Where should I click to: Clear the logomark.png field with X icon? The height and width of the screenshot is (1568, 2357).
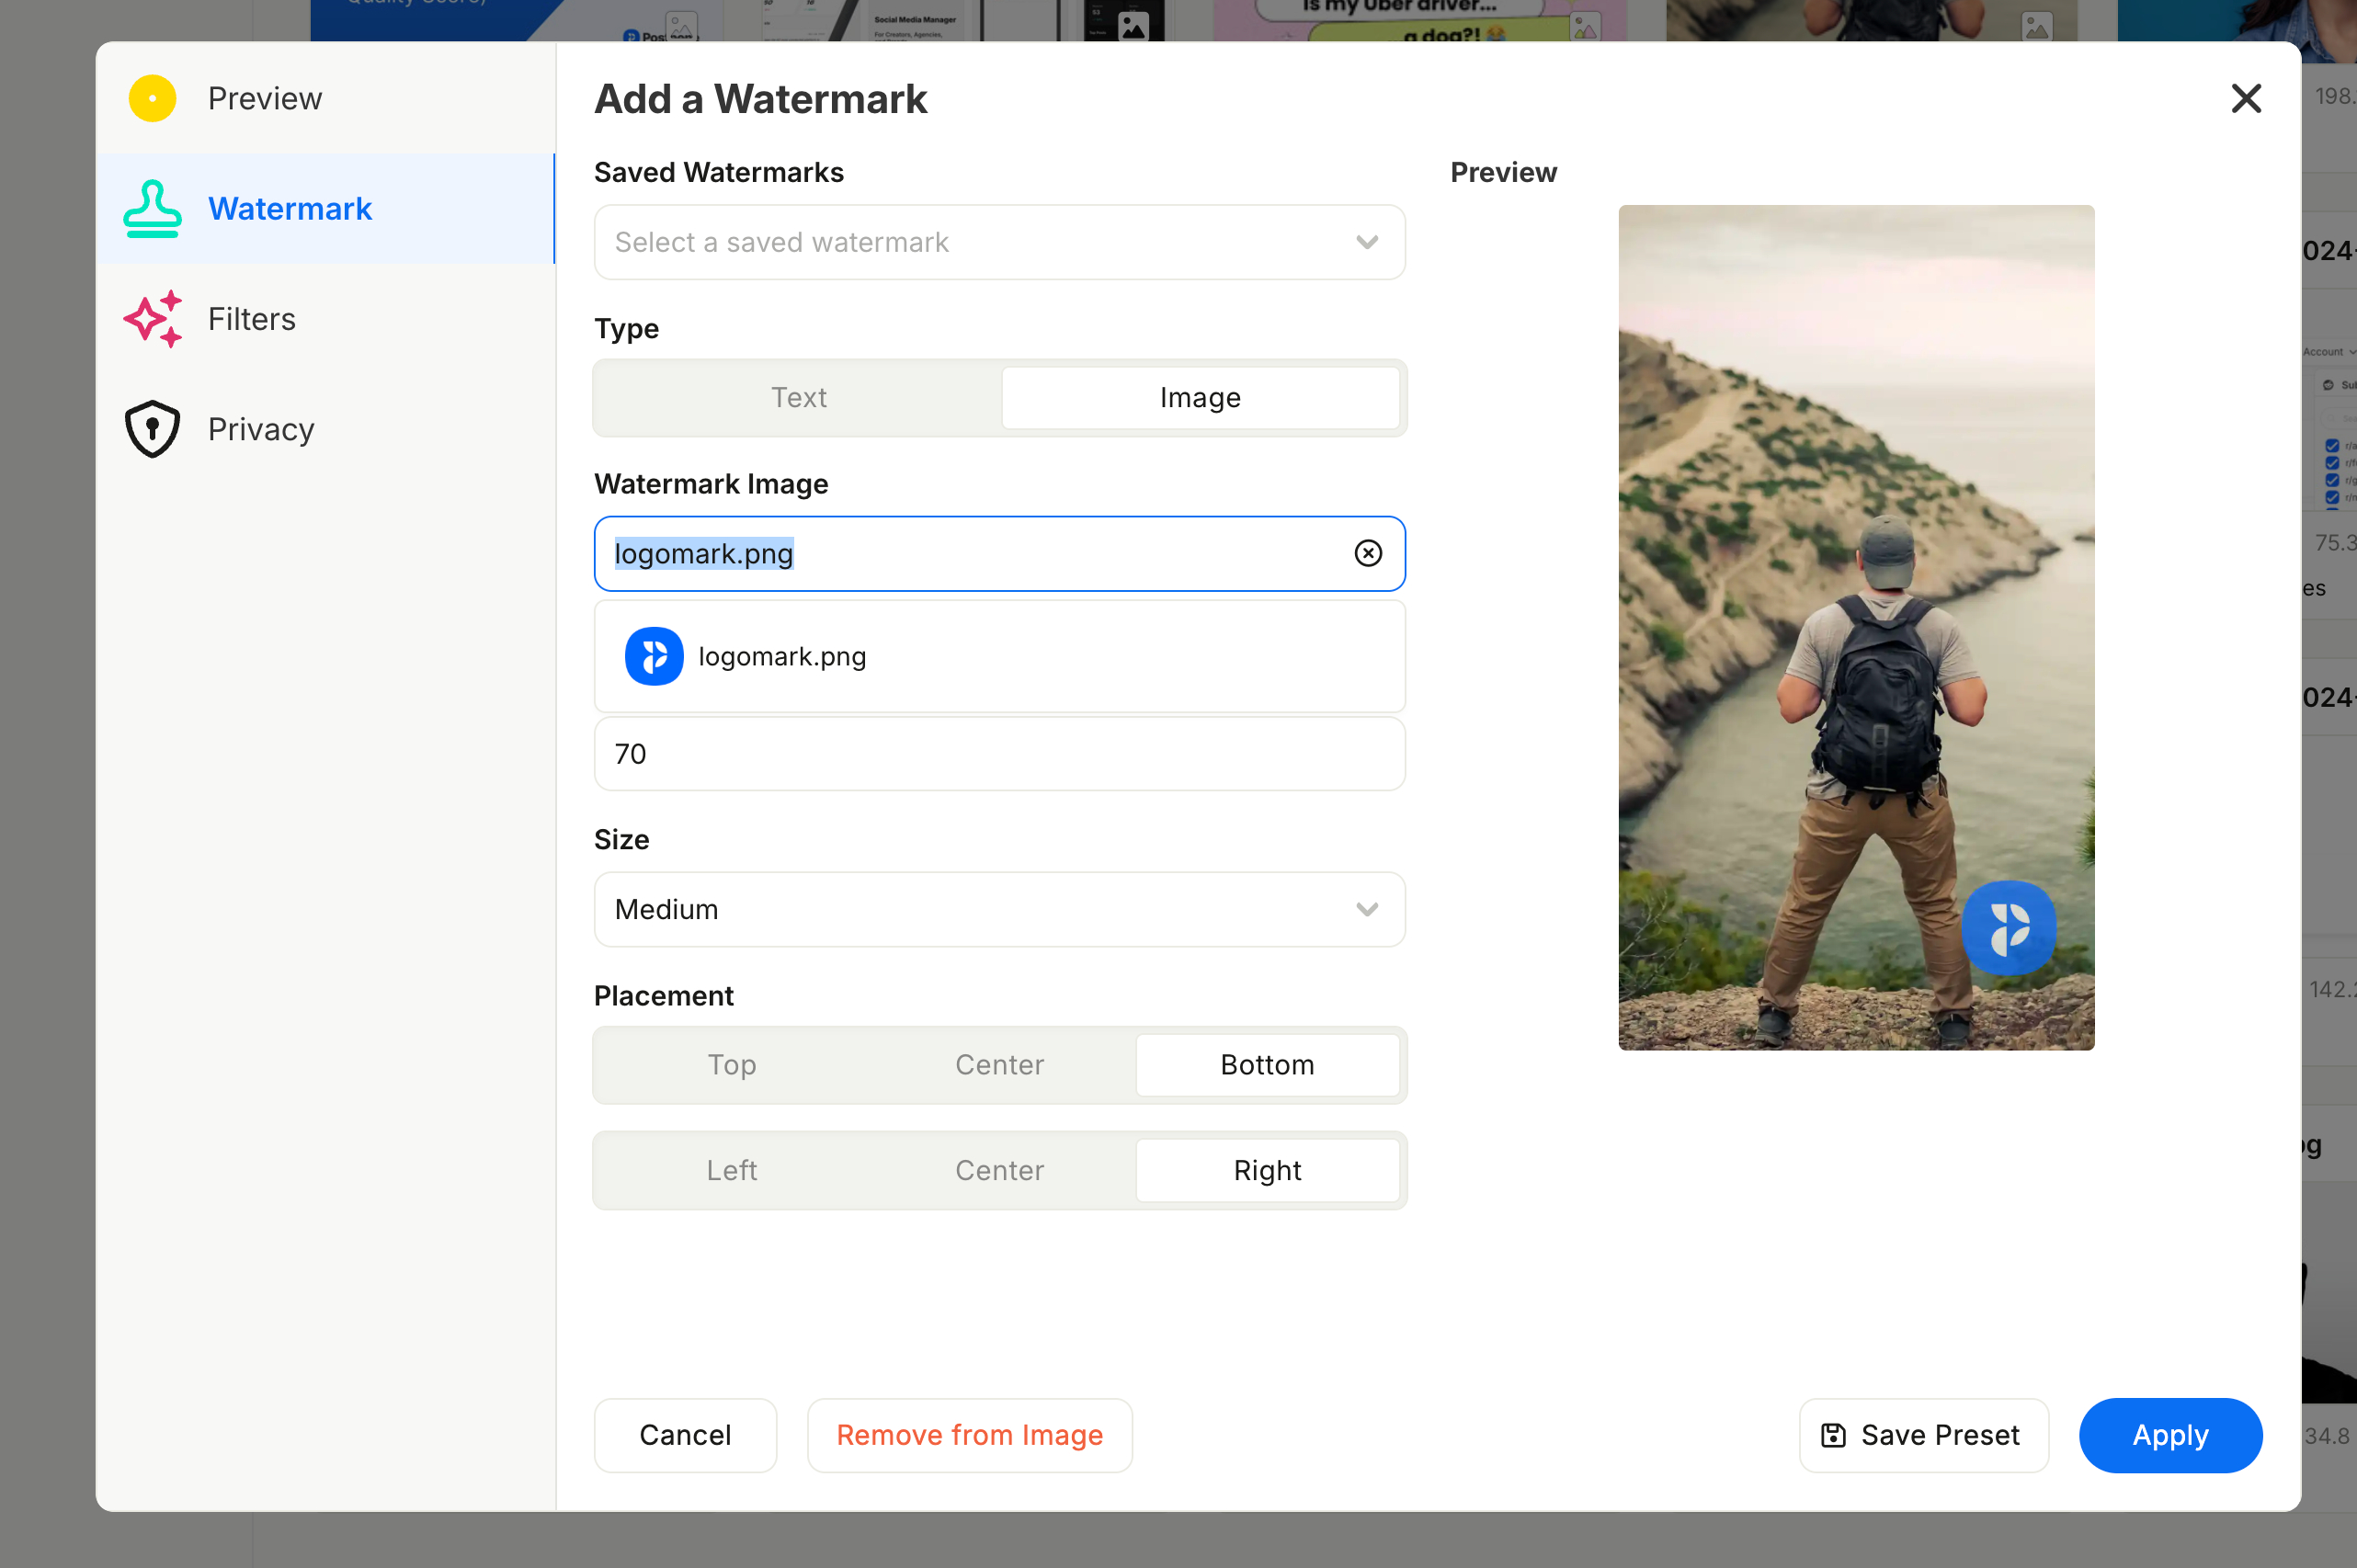pos(1367,553)
